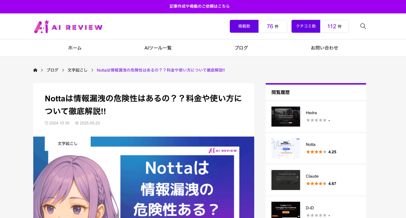
Task: Select the ブログ navigation item
Action: 241,48
